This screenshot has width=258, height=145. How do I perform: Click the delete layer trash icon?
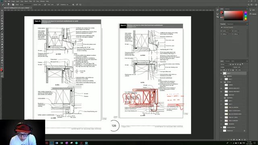coord(245,140)
